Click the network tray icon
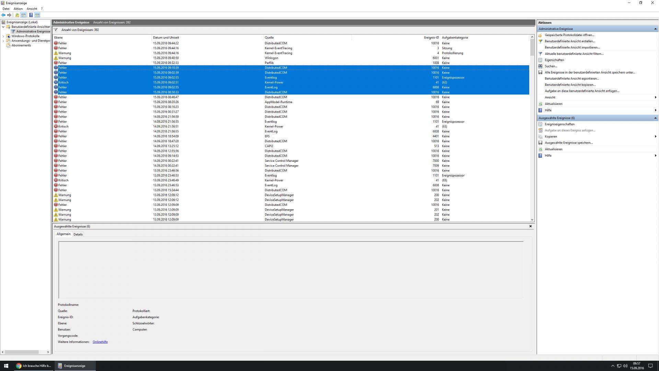The image size is (659, 371). 619,366
